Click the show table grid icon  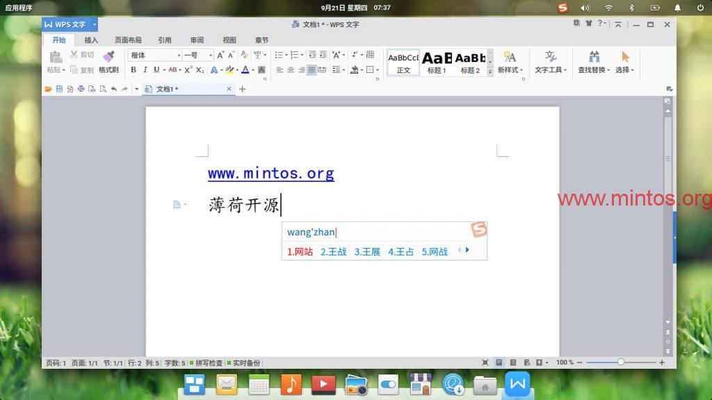click(x=370, y=55)
